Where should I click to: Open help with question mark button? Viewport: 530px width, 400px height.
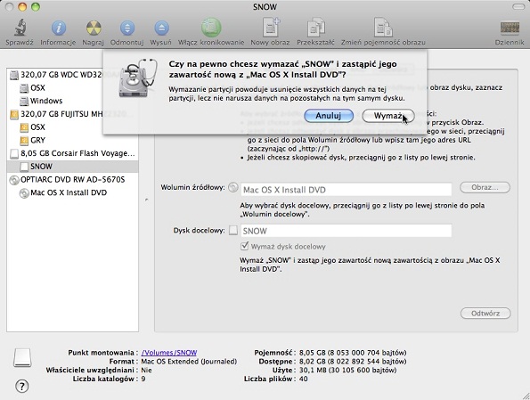coord(22,386)
